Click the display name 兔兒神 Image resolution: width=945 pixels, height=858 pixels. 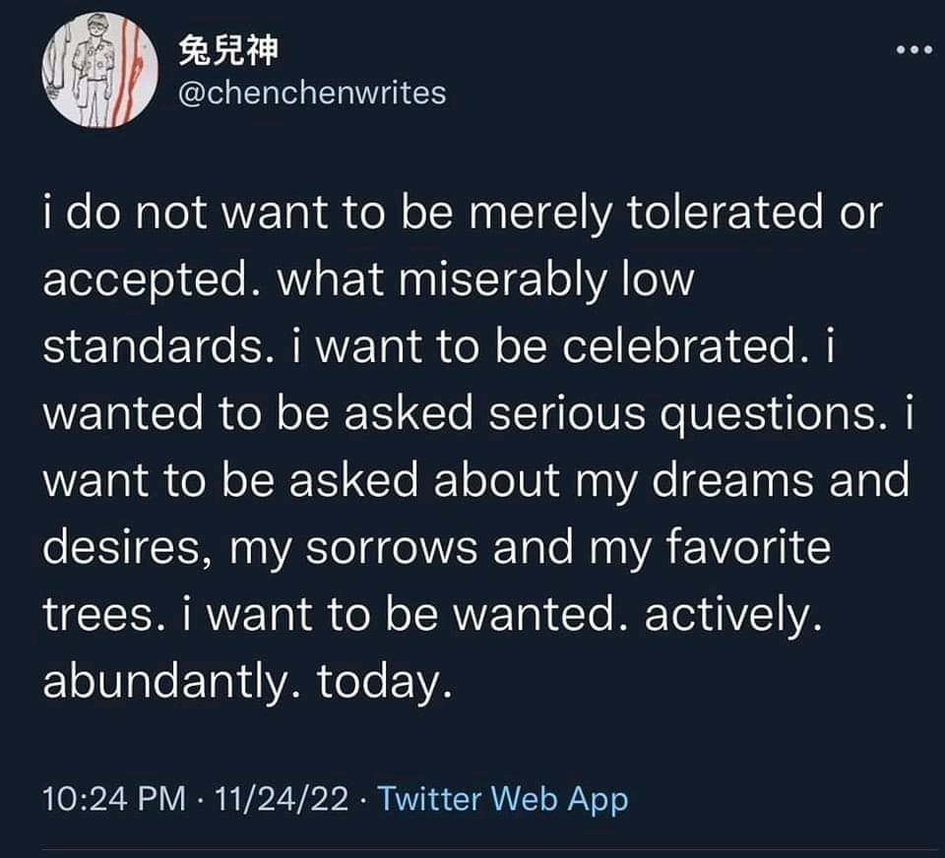point(228,50)
